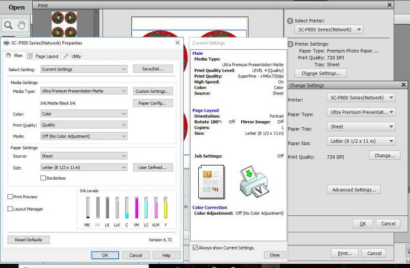This screenshot has width=410, height=268.
Task: Close the Current Settings panel with Close
Action: pos(275,255)
